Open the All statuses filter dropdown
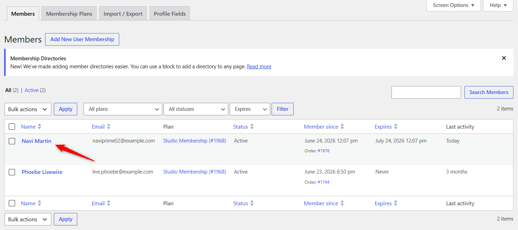The image size is (518, 230). (x=196, y=109)
